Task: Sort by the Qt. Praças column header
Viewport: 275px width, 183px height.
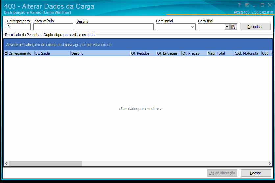Action: point(194,53)
